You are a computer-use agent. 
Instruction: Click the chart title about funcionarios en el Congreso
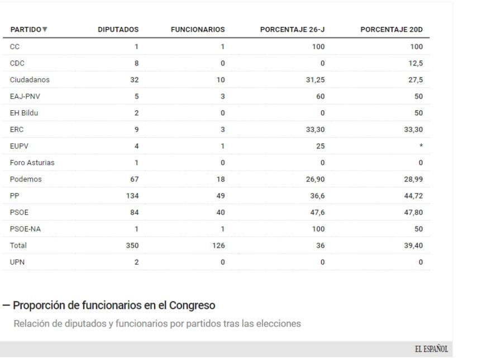tap(115, 305)
